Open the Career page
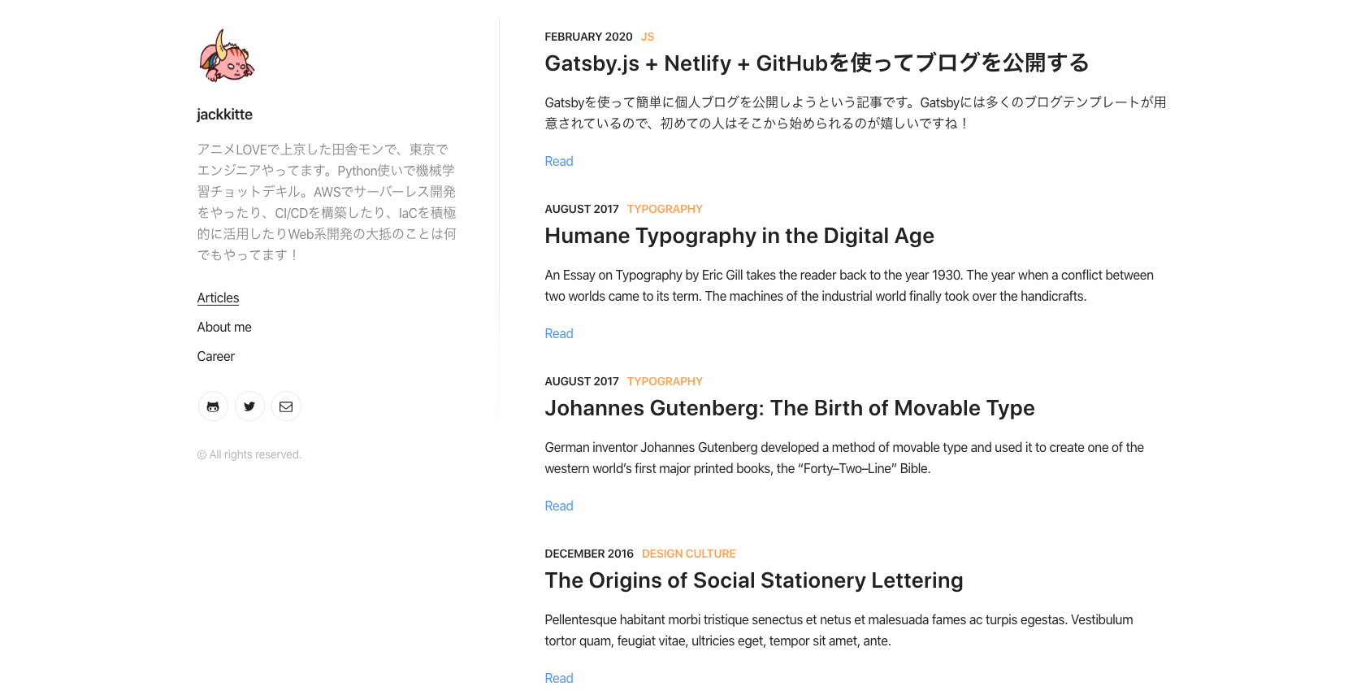The width and height of the screenshot is (1348, 695). coord(215,357)
